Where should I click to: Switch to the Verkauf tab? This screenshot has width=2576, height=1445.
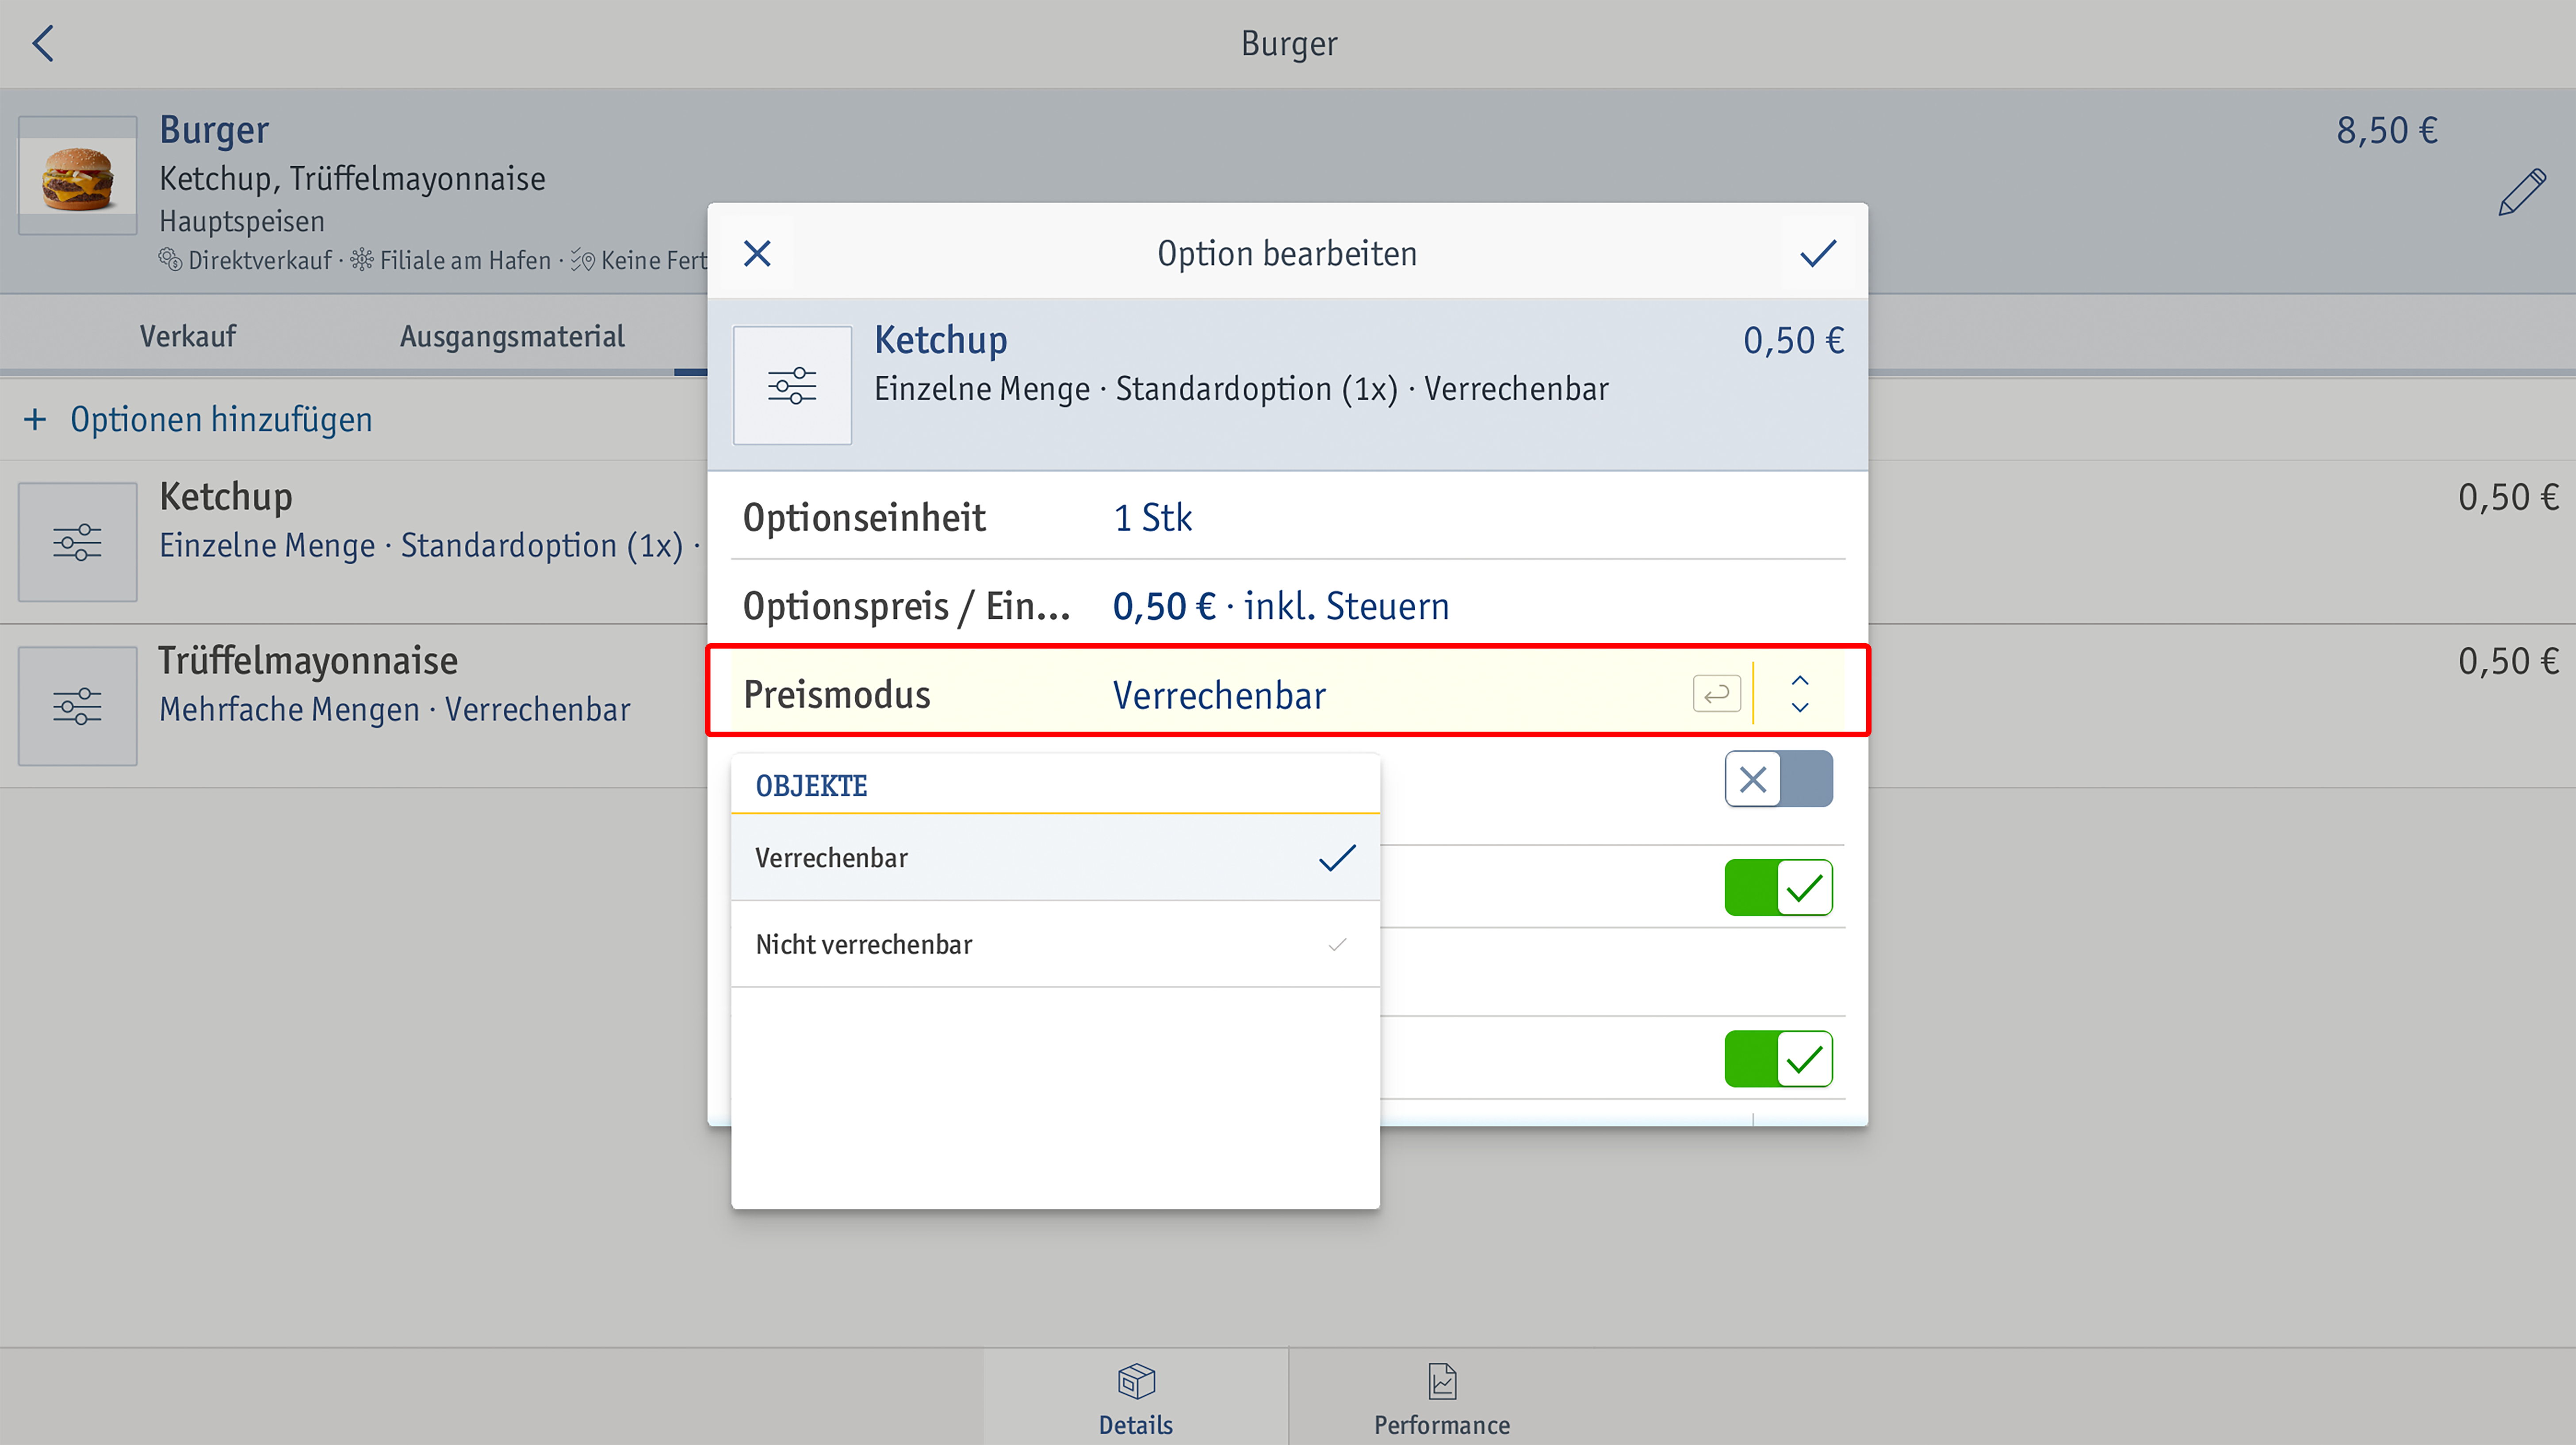[188, 336]
